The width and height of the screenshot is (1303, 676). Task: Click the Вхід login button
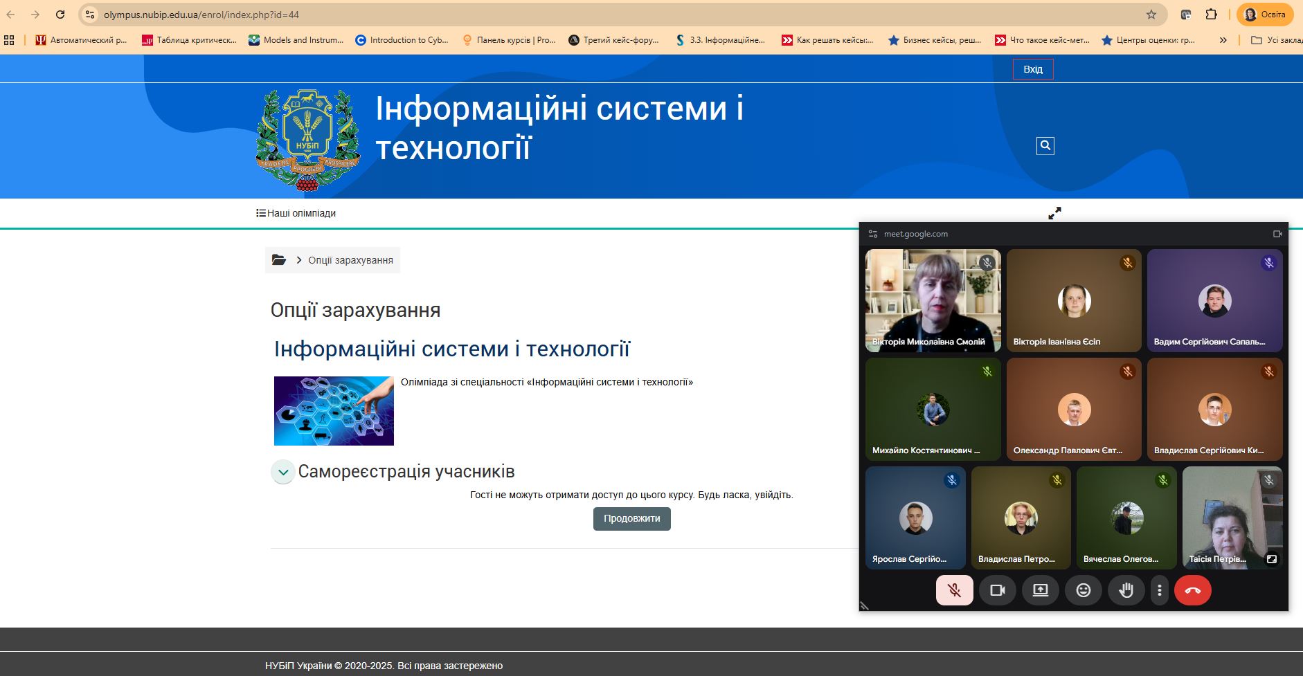tap(1032, 69)
